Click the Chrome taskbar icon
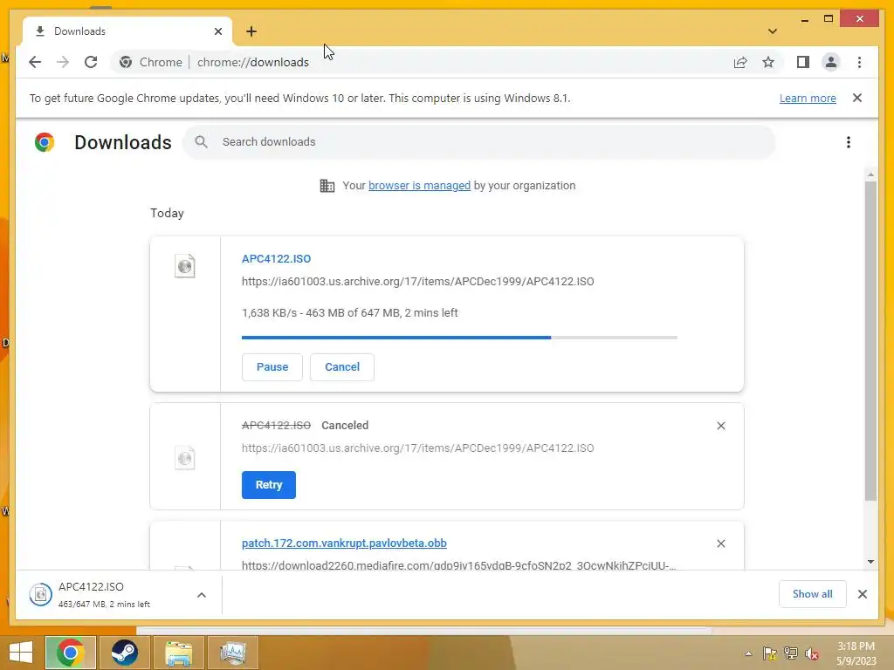Image resolution: width=894 pixels, height=670 pixels. [70, 653]
